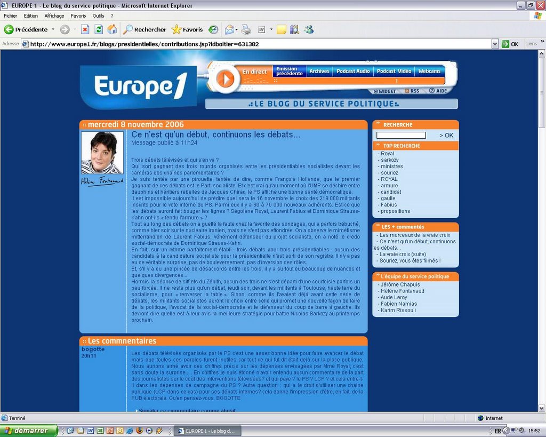Click the research book toolbar icon
Image resolution: width=546 pixels, height=437 pixels.
294,30
